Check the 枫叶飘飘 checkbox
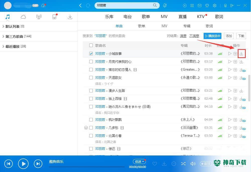 [x=91, y=120]
